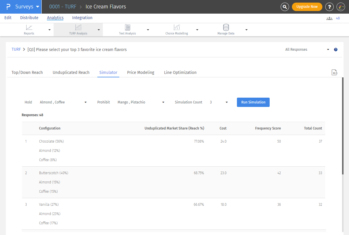Click the user profile avatar icon
349x235 pixels.
[x=341, y=7]
